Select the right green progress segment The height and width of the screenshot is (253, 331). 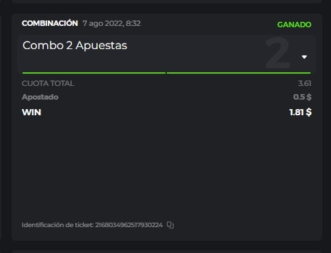pyautogui.click(x=239, y=73)
